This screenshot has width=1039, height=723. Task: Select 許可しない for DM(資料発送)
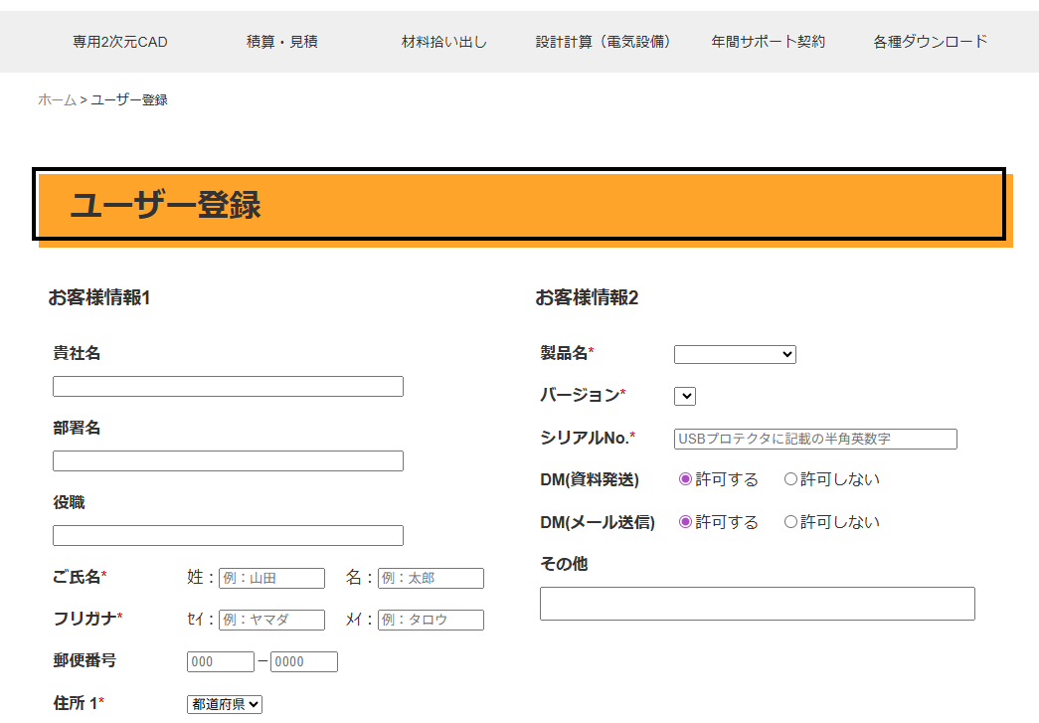[x=790, y=479]
